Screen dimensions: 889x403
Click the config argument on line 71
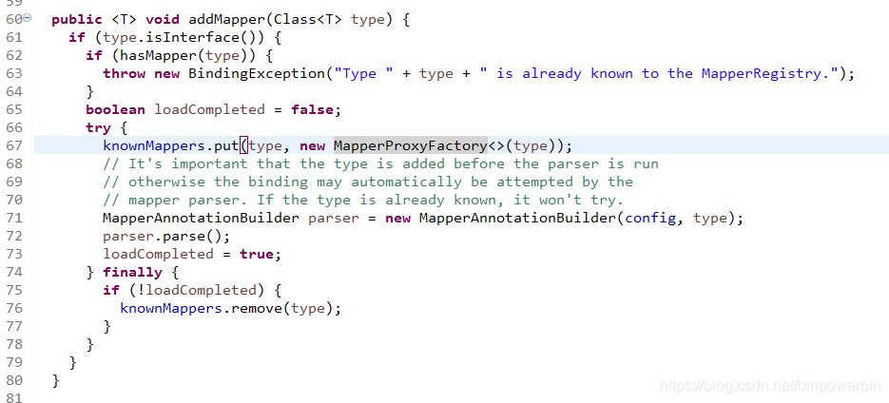coord(650,219)
